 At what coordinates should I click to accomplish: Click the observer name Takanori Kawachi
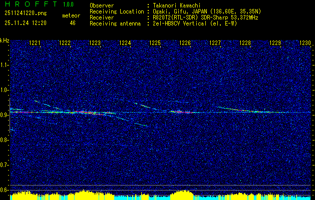[177, 5]
